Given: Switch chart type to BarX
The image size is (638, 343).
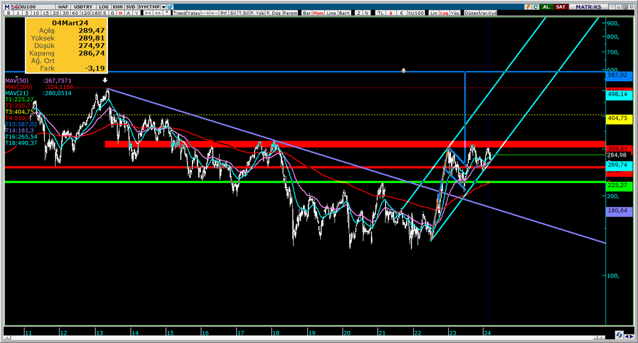Looking at the screenshot, I should click(x=345, y=13).
